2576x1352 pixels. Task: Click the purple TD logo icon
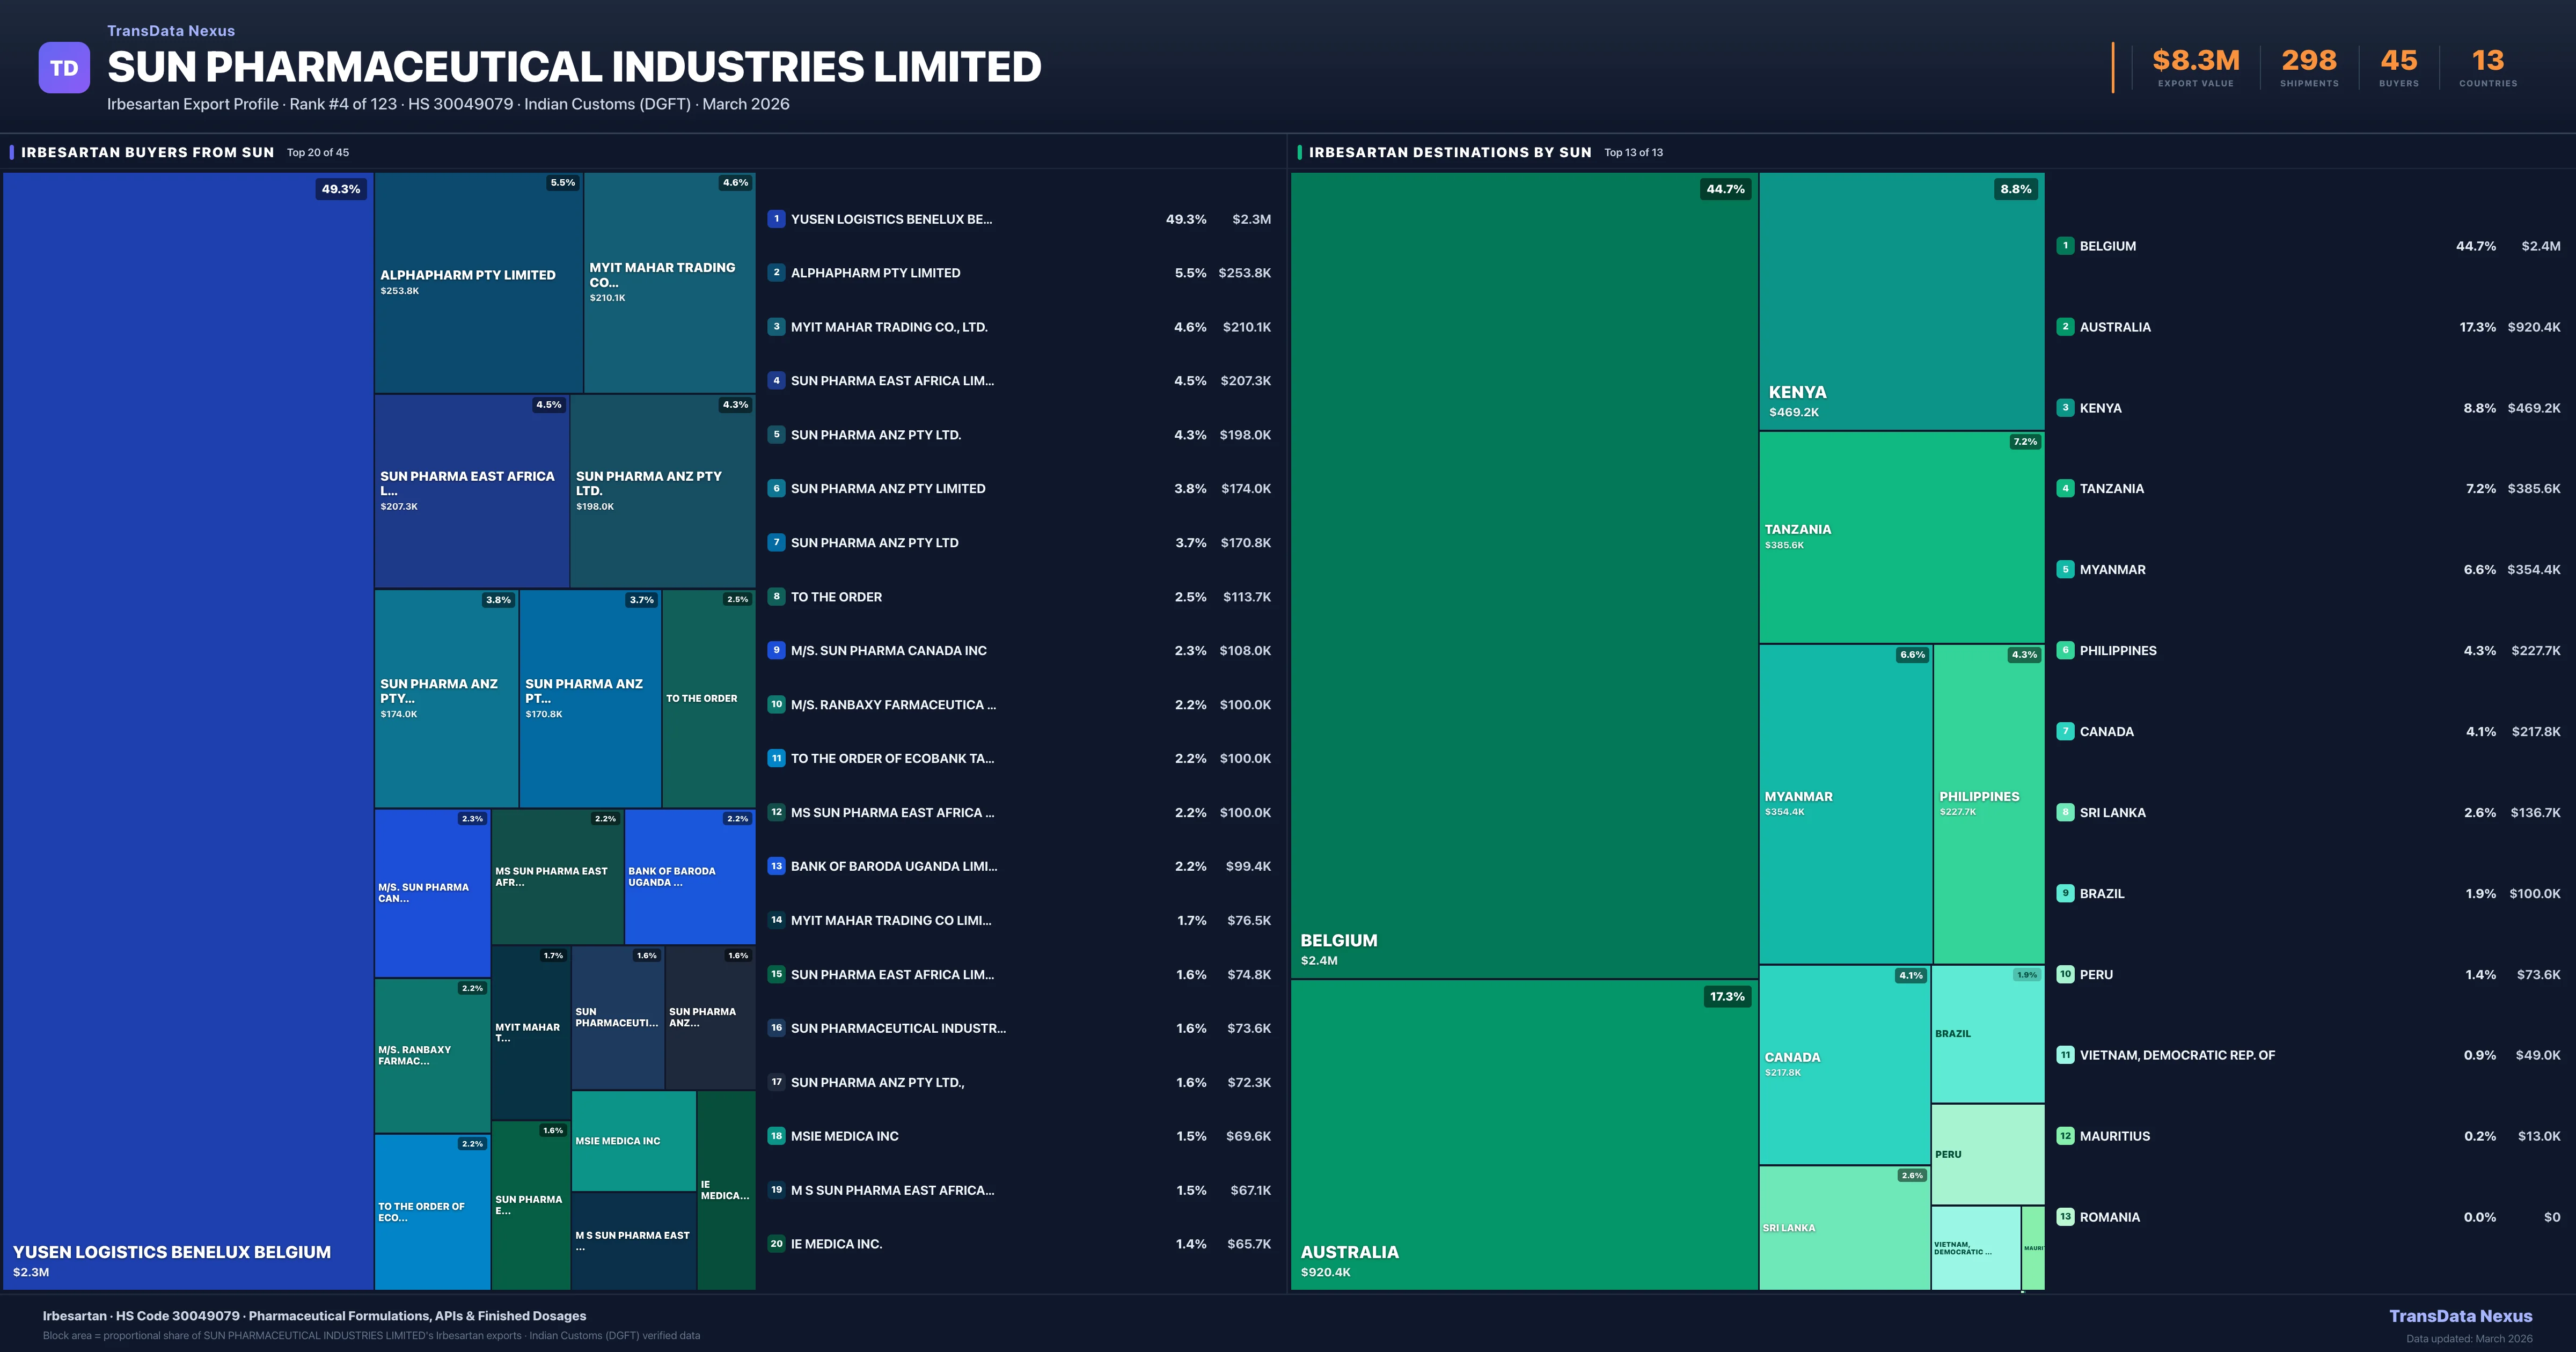(x=64, y=68)
